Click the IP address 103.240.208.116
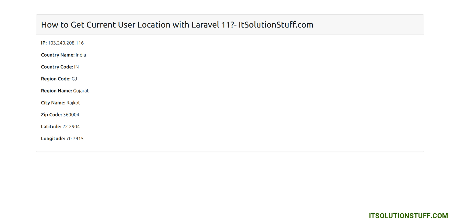The height and width of the screenshot is (223, 460). (x=66, y=43)
